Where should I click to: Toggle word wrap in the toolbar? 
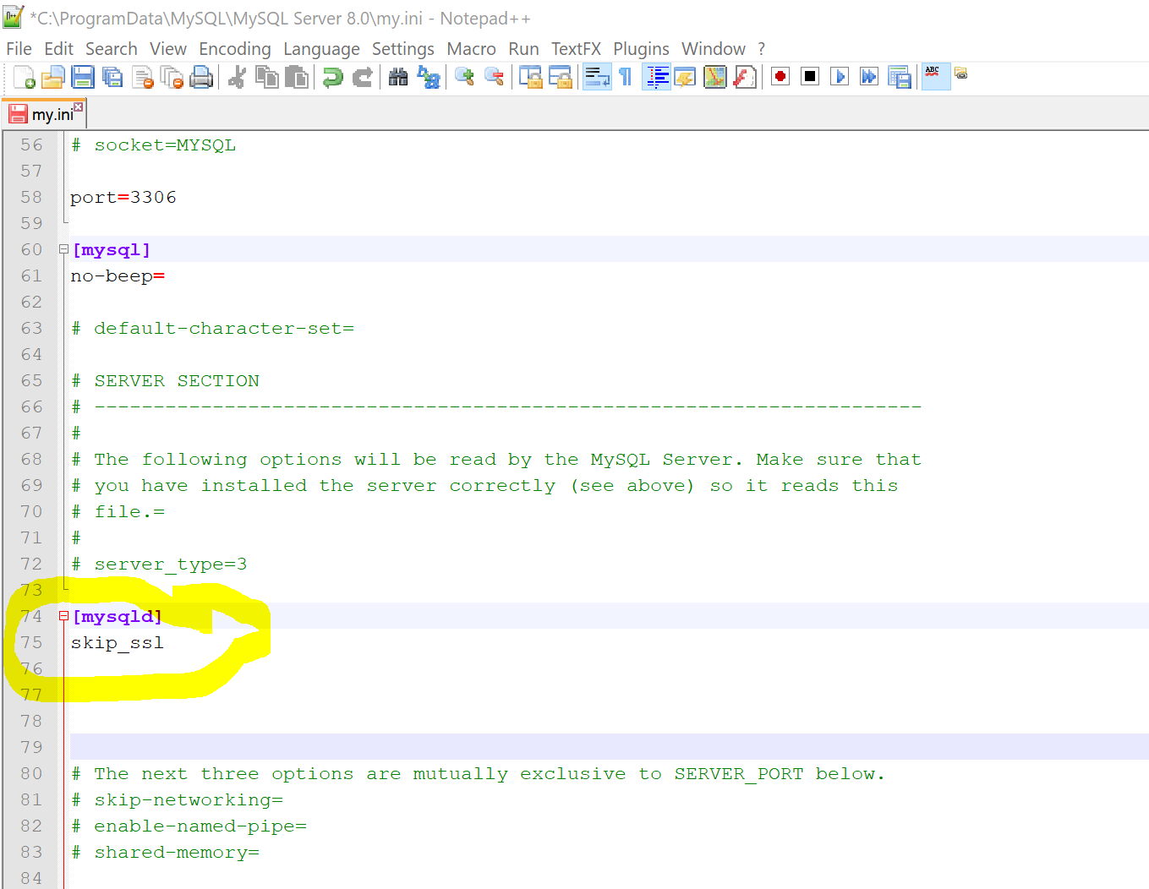coord(597,78)
